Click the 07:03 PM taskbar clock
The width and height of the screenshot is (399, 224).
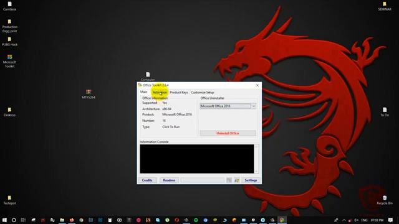(x=377, y=220)
